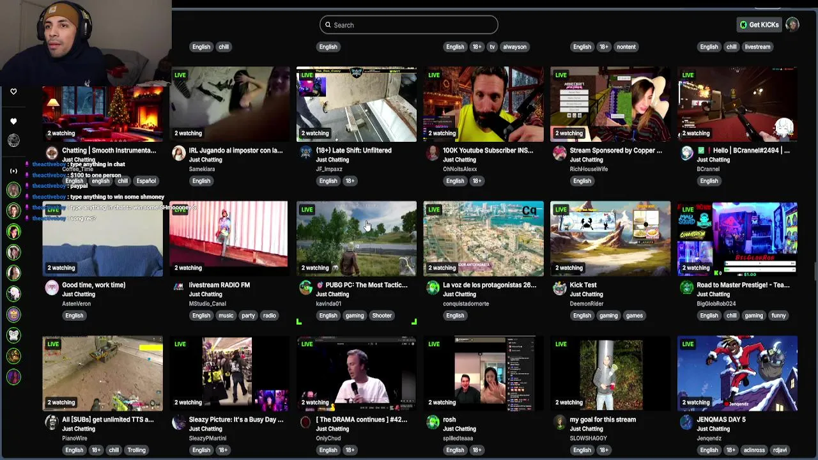
Task: Open the livestream RADIO FM thumbnail
Action: [229, 239]
